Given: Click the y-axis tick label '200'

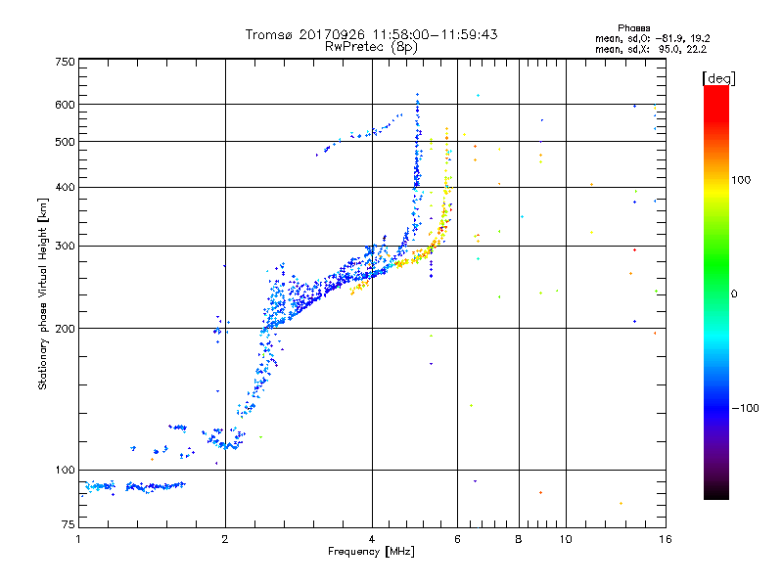Looking at the screenshot, I should [x=65, y=329].
